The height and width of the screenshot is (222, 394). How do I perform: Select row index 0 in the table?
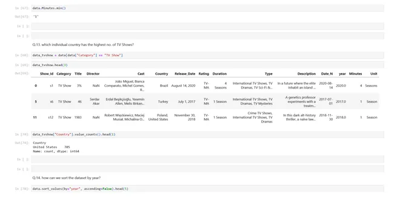36,86
